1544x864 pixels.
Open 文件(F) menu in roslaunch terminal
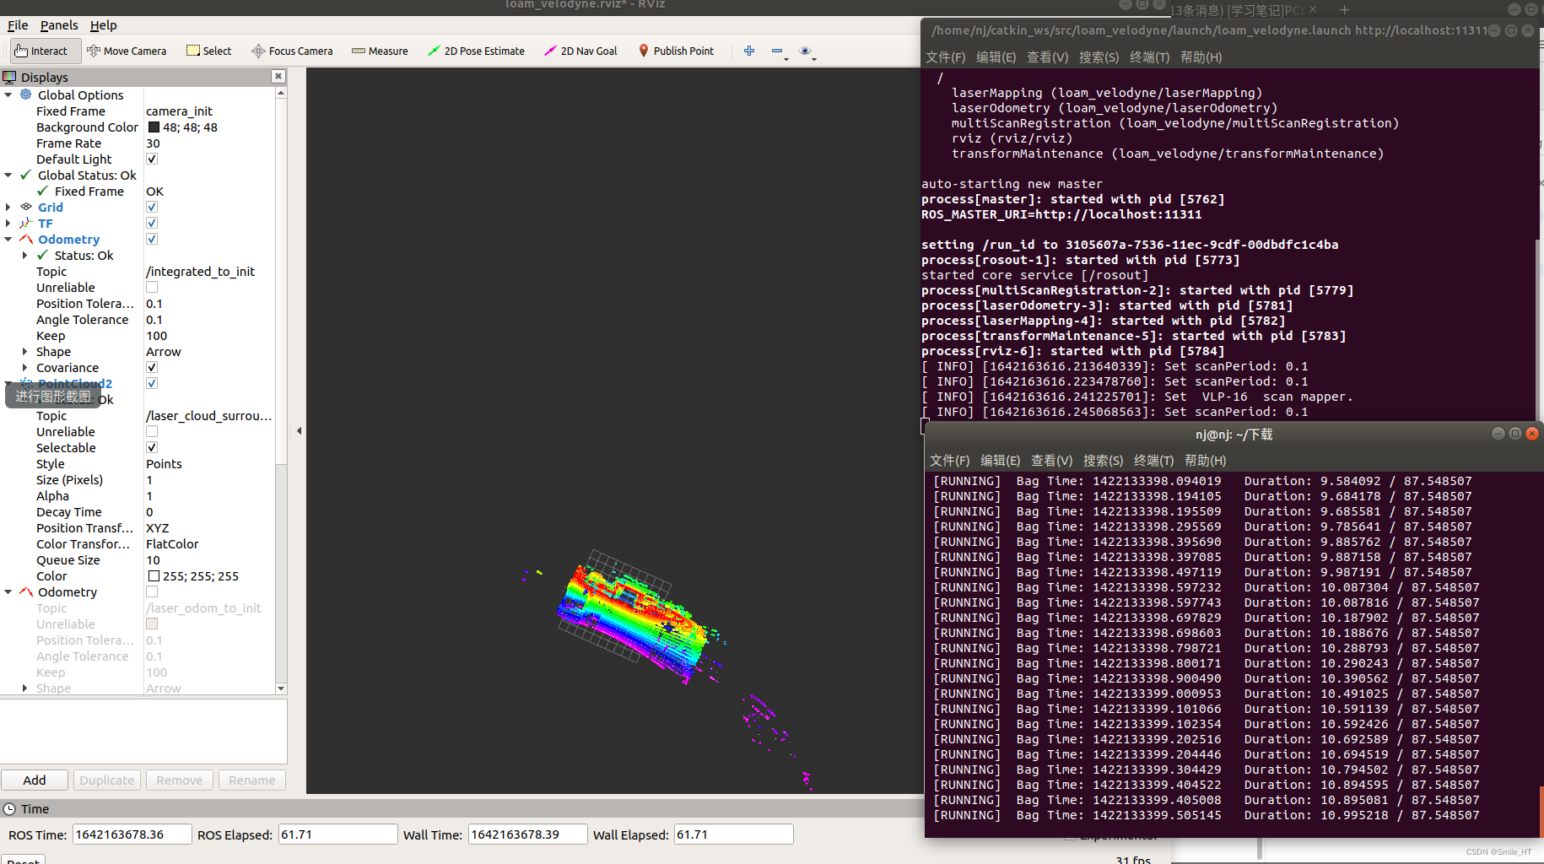(945, 57)
